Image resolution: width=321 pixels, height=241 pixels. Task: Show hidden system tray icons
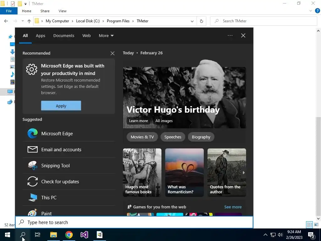[265, 235]
